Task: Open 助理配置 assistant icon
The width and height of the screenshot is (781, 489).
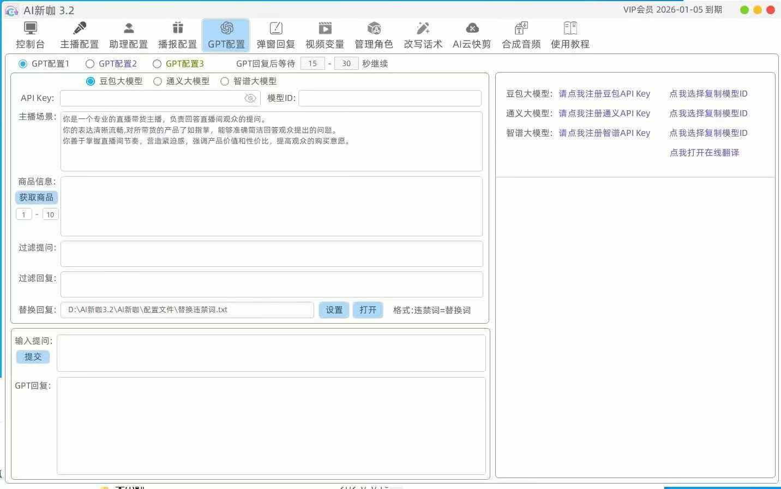Action: pyautogui.click(x=129, y=28)
